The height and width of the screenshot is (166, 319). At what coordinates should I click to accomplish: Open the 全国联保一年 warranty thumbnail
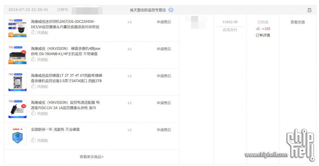(x=18, y=136)
